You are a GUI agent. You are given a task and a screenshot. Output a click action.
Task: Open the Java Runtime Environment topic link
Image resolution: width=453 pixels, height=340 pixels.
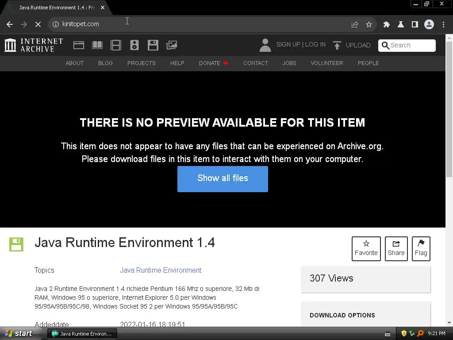click(x=161, y=270)
